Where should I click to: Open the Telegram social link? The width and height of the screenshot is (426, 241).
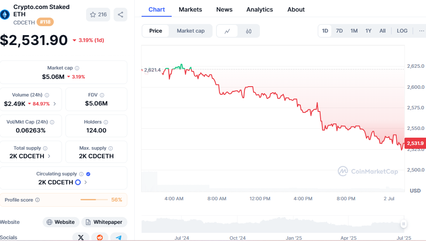coord(118,237)
